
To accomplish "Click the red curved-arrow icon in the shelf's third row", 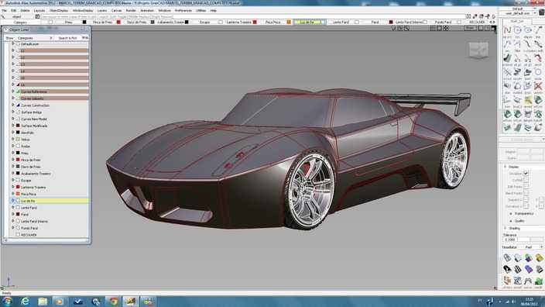I will pyautogui.click(x=538, y=58).
